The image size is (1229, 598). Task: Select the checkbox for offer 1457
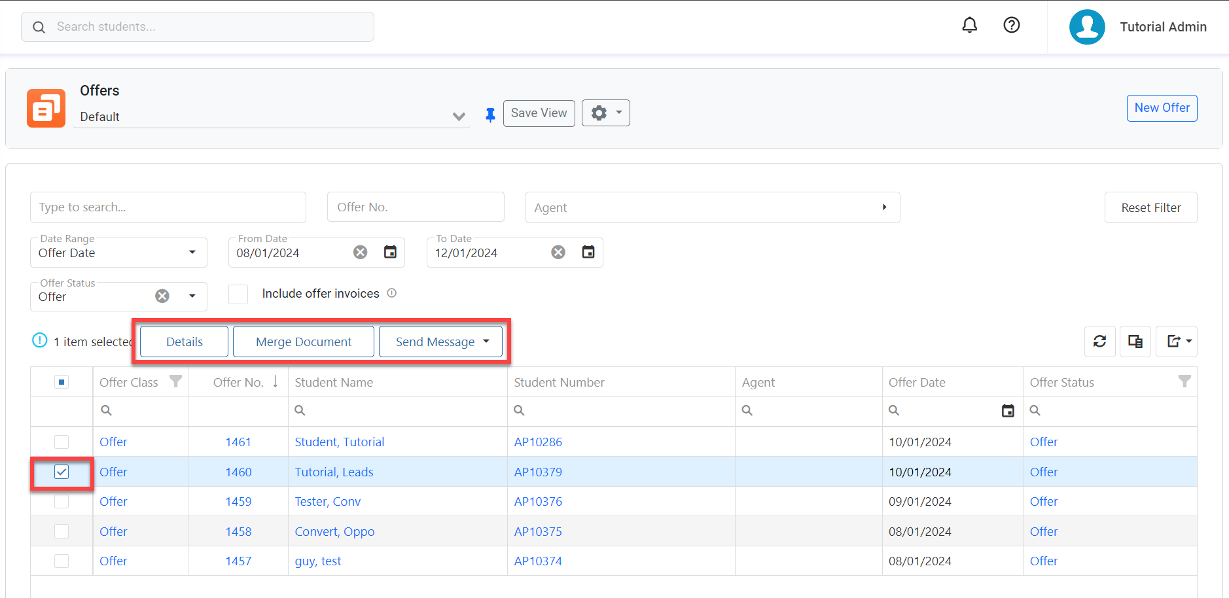click(x=62, y=561)
